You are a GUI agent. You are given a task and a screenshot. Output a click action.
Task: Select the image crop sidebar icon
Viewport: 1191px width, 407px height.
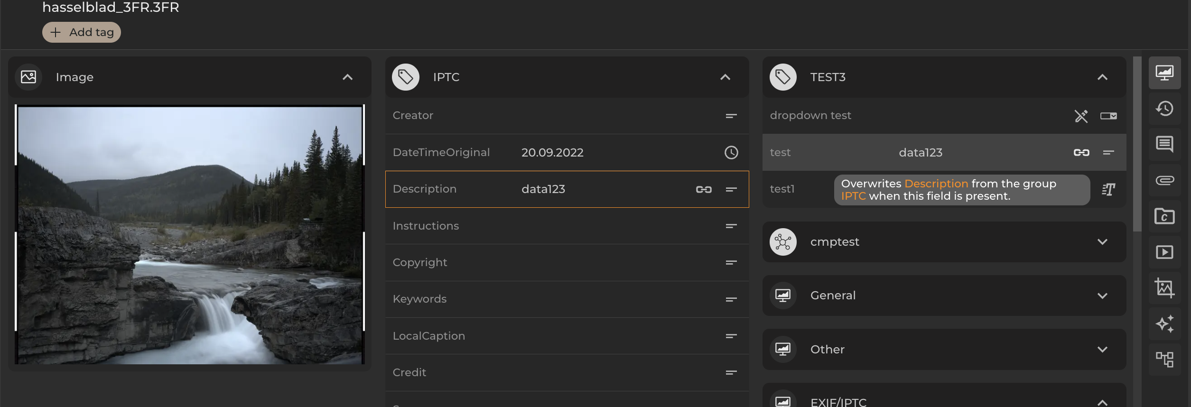click(1164, 288)
